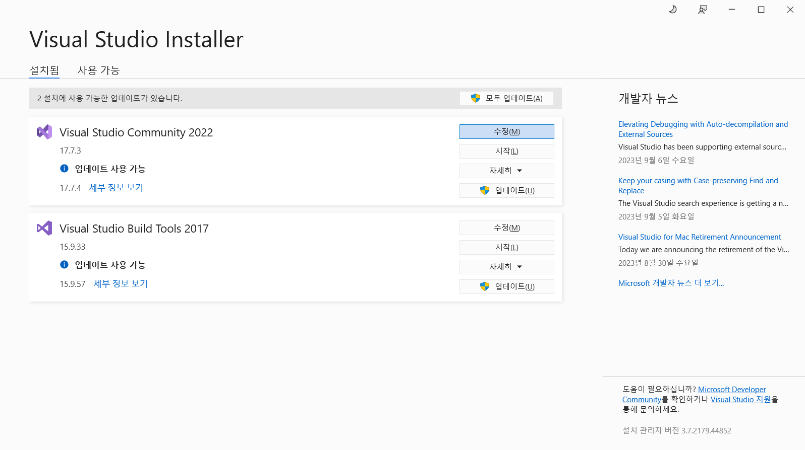Click 수정(M) for Visual Studio Community 2022
This screenshot has height=450, width=805.
pos(506,131)
